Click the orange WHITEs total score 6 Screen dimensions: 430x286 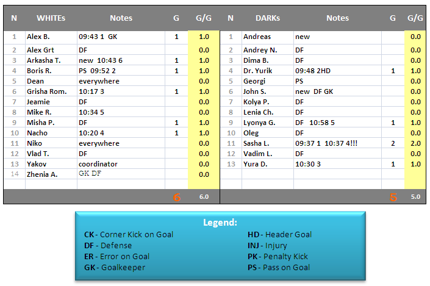pos(177,197)
